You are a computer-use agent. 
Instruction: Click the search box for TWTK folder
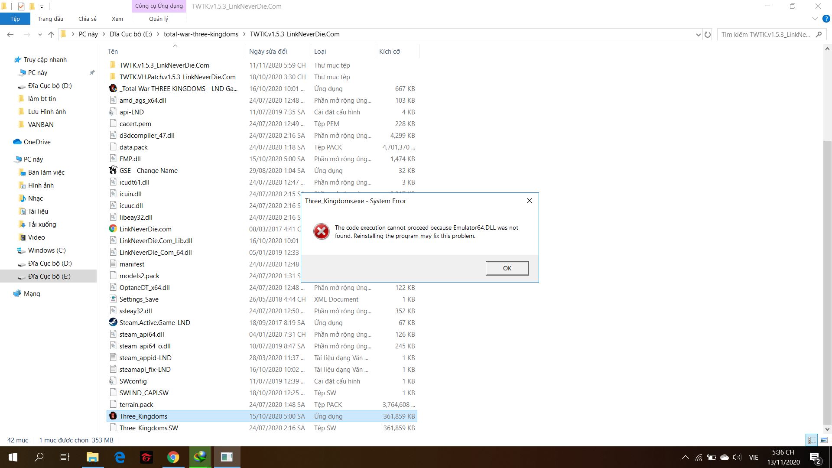point(765,34)
